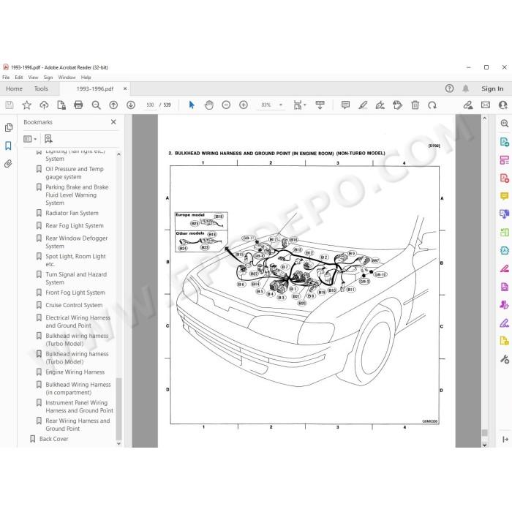Screen dimensions: 512x512
Task: Rotate the page view clockwise
Action: click(x=432, y=105)
